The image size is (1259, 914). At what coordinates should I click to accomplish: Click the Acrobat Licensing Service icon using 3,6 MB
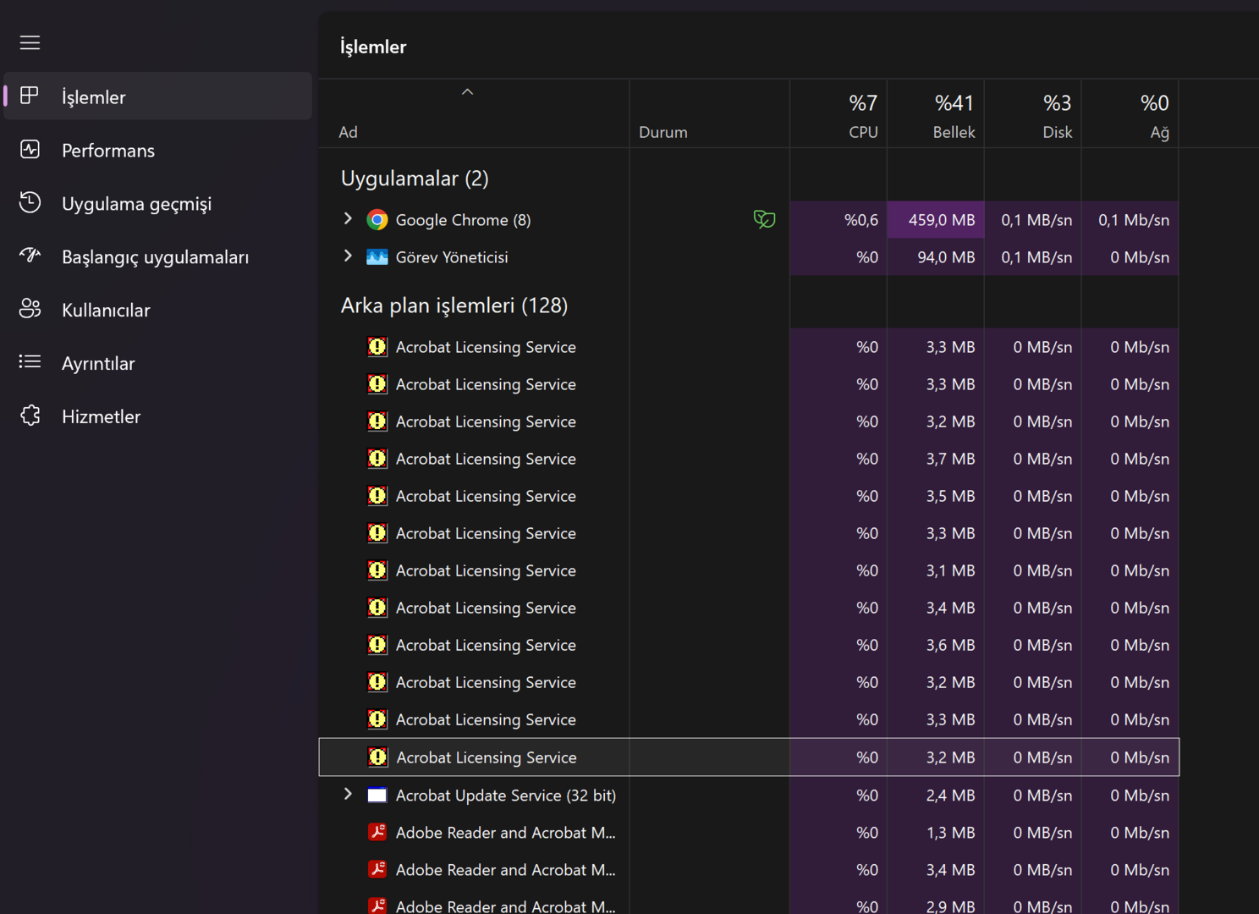coord(377,645)
